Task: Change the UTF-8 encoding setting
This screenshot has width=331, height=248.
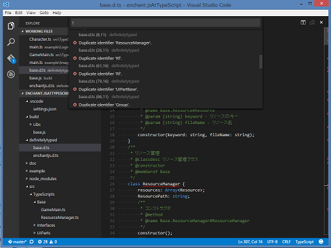Action: pos(272,242)
